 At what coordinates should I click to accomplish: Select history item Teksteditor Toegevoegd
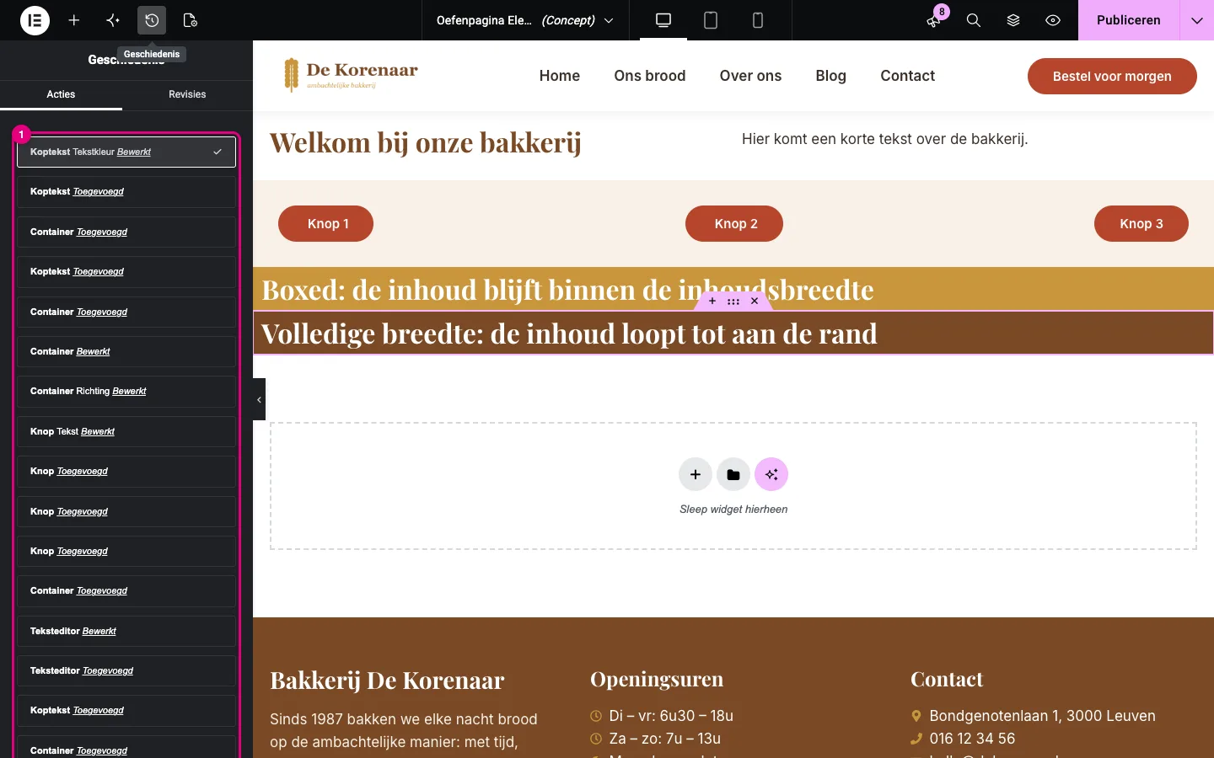126,670
